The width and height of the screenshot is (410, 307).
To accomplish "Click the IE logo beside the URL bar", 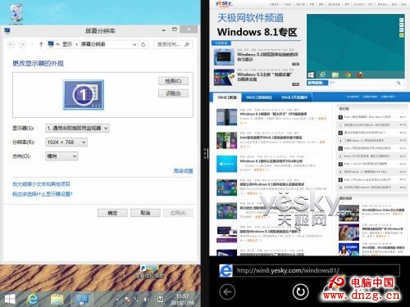I will 225,271.
